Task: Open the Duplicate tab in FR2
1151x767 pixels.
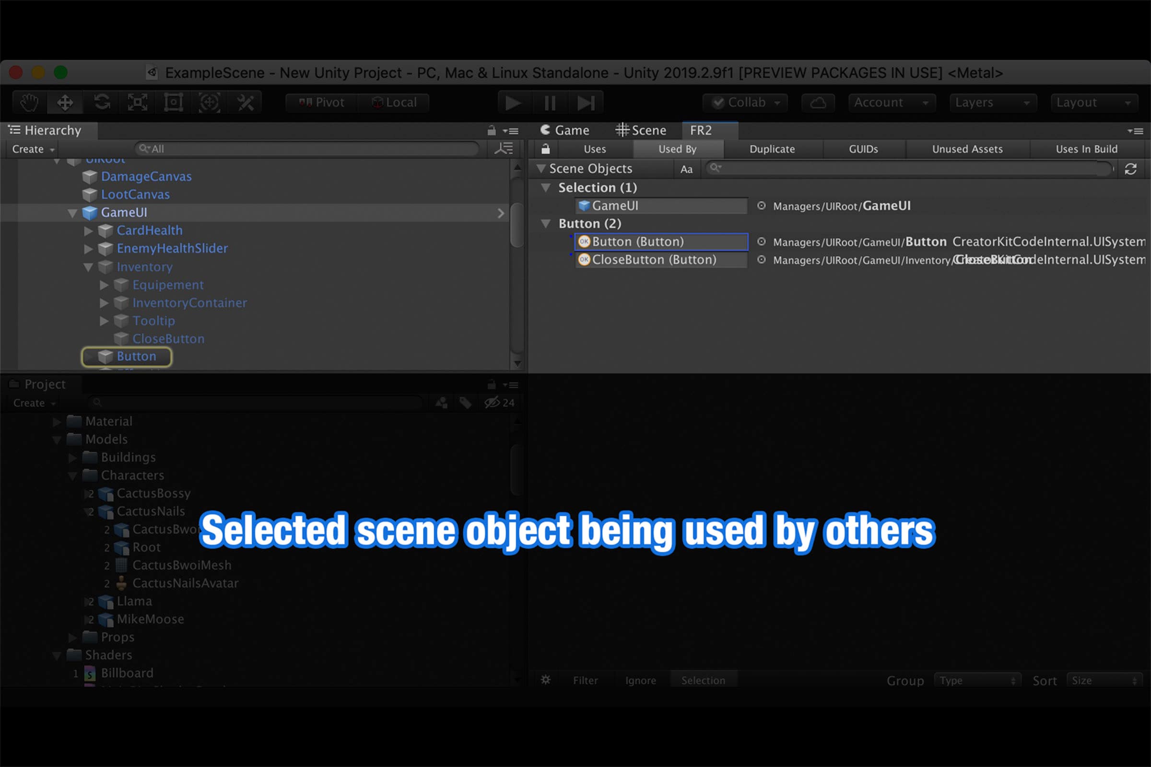Action: 772,149
